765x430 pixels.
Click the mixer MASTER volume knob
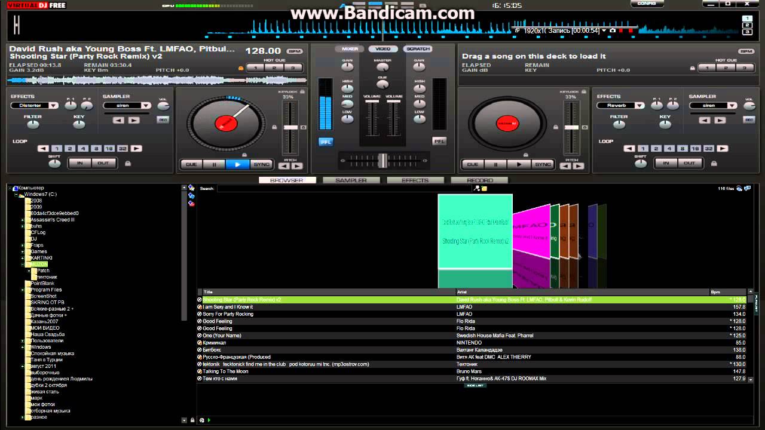coord(382,67)
